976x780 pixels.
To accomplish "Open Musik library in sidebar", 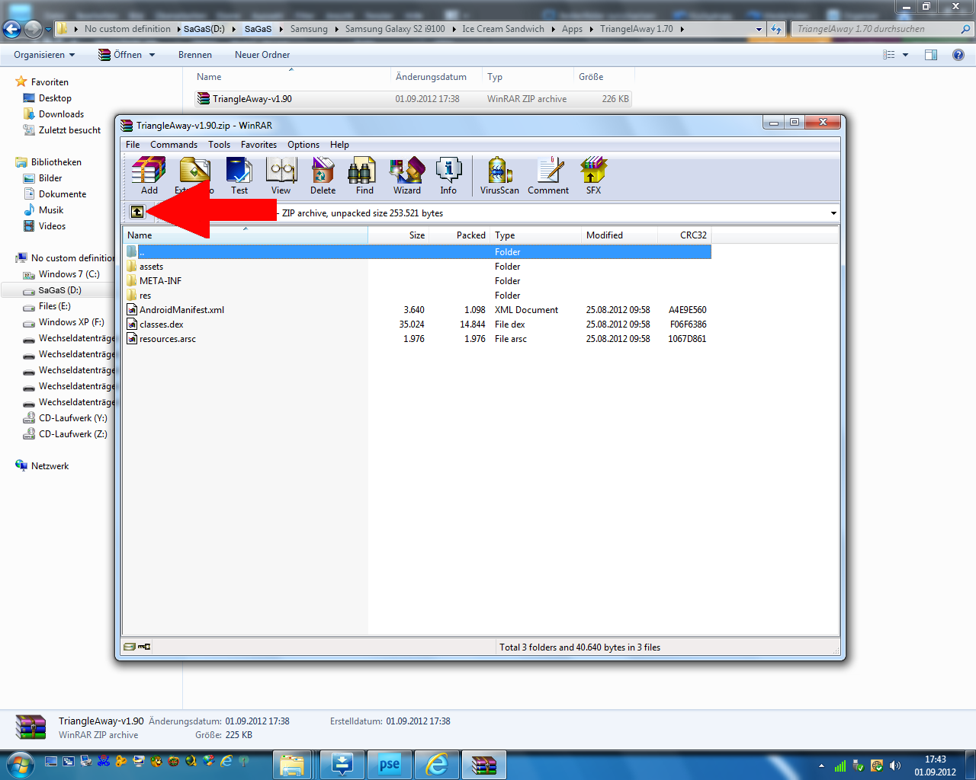I will (43, 210).
